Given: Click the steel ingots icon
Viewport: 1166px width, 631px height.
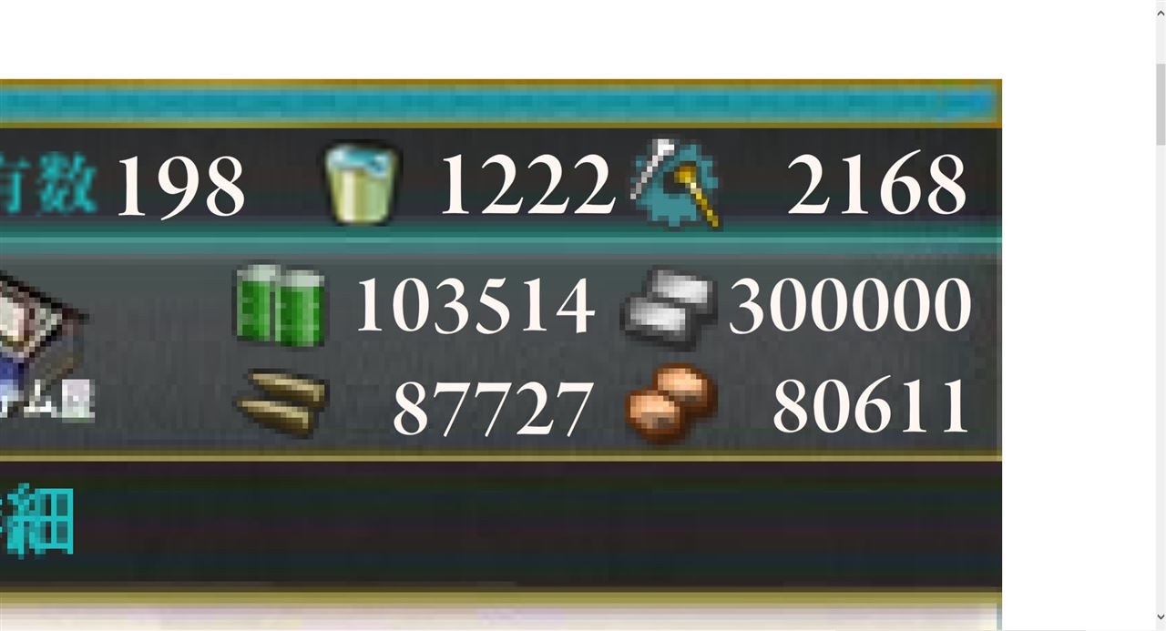Looking at the screenshot, I should 671,308.
